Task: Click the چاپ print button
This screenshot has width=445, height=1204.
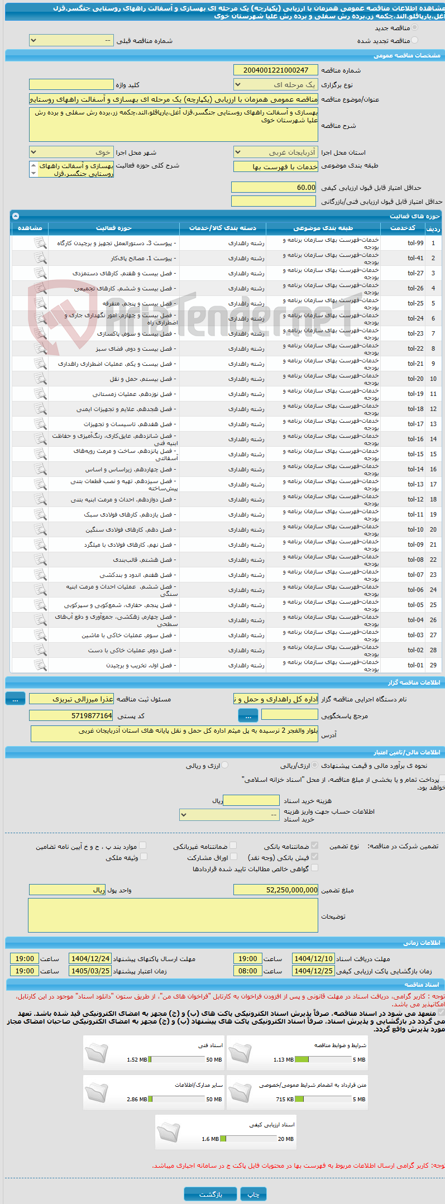Action: (x=253, y=1194)
